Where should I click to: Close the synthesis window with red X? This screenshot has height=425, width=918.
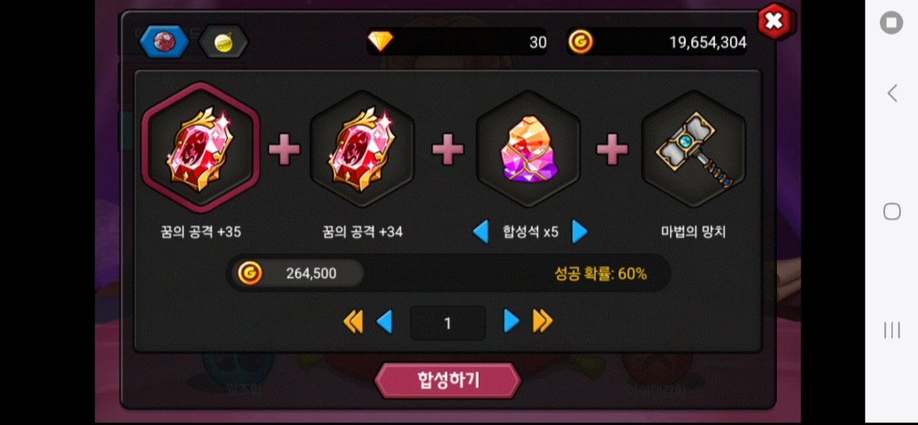tap(775, 21)
